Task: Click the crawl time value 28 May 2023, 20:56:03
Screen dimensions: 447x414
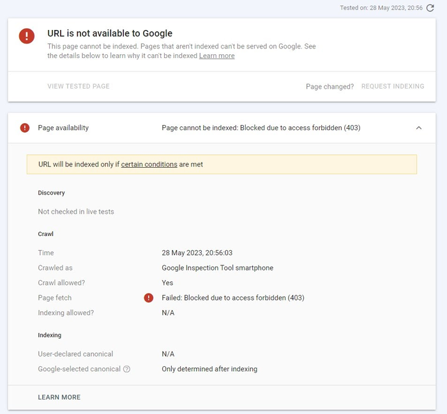Action: pyautogui.click(x=197, y=253)
